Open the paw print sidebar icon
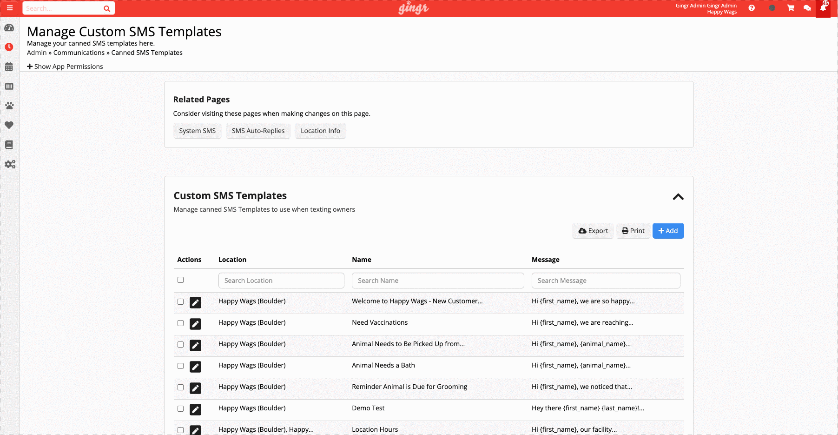The height and width of the screenshot is (435, 838). point(9,106)
